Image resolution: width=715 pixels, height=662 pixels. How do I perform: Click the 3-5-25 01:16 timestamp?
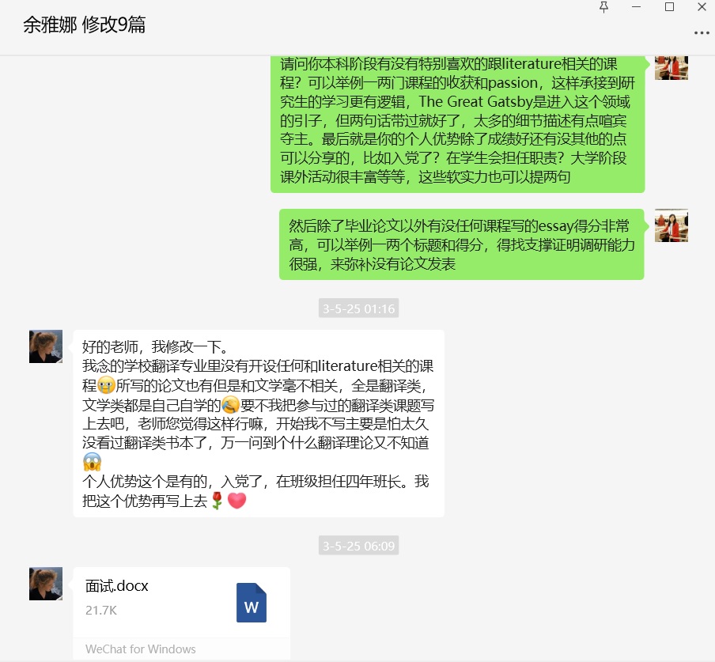(358, 308)
